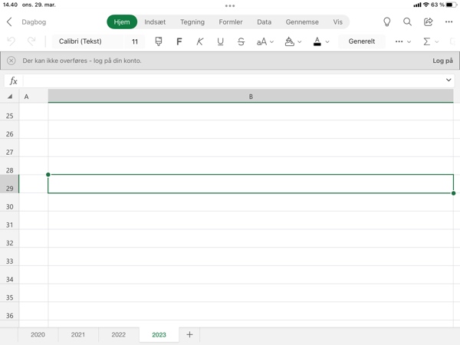Open the Data tab
The image size is (460, 345).
click(x=264, y=22)
